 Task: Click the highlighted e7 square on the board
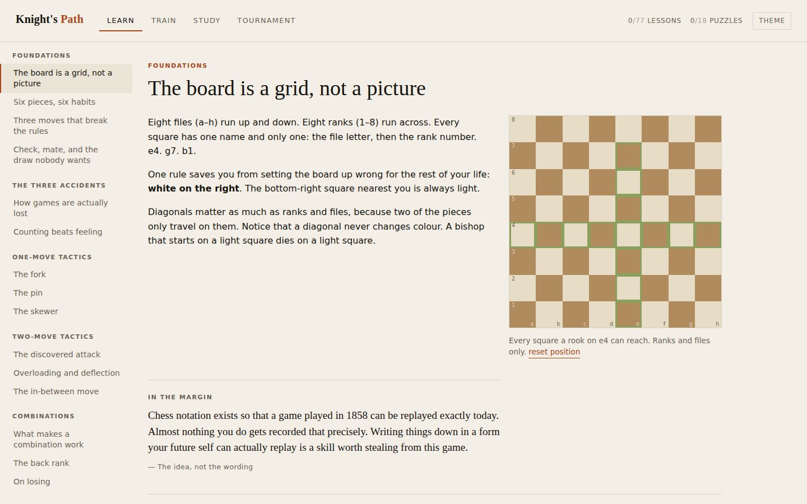pyautogui.click(x=628, y=155)
